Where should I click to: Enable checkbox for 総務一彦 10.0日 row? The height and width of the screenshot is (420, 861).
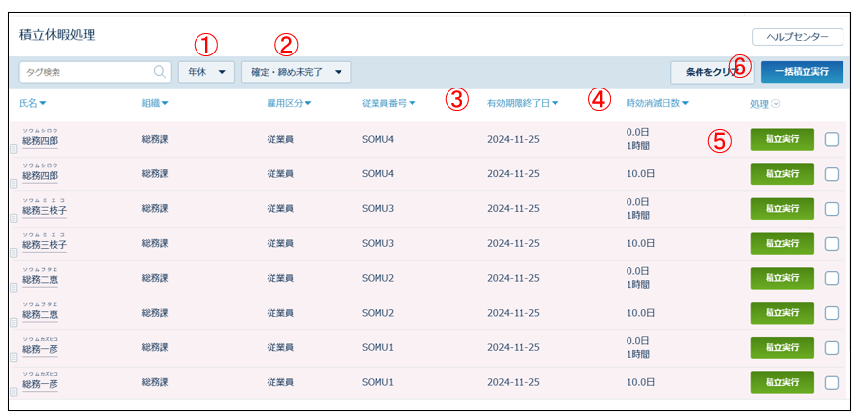click(x=832, y=382)
